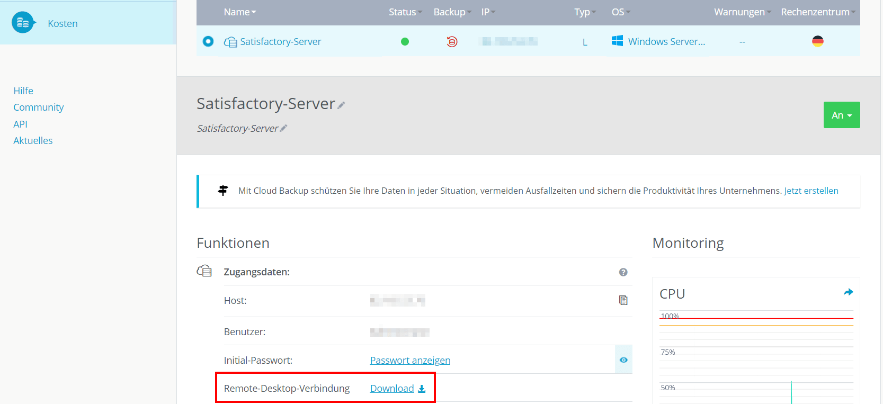Click server icon beside Satisfactory-Server row name

pos(230,42)
